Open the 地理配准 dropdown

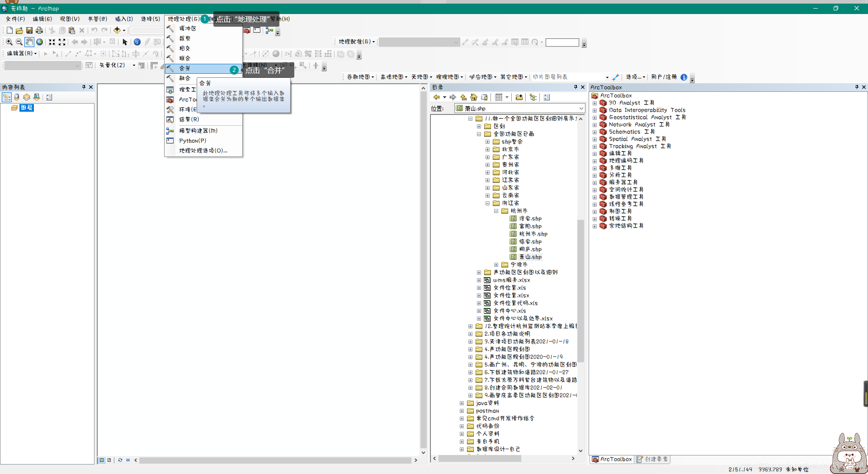(x=357, y=42)
